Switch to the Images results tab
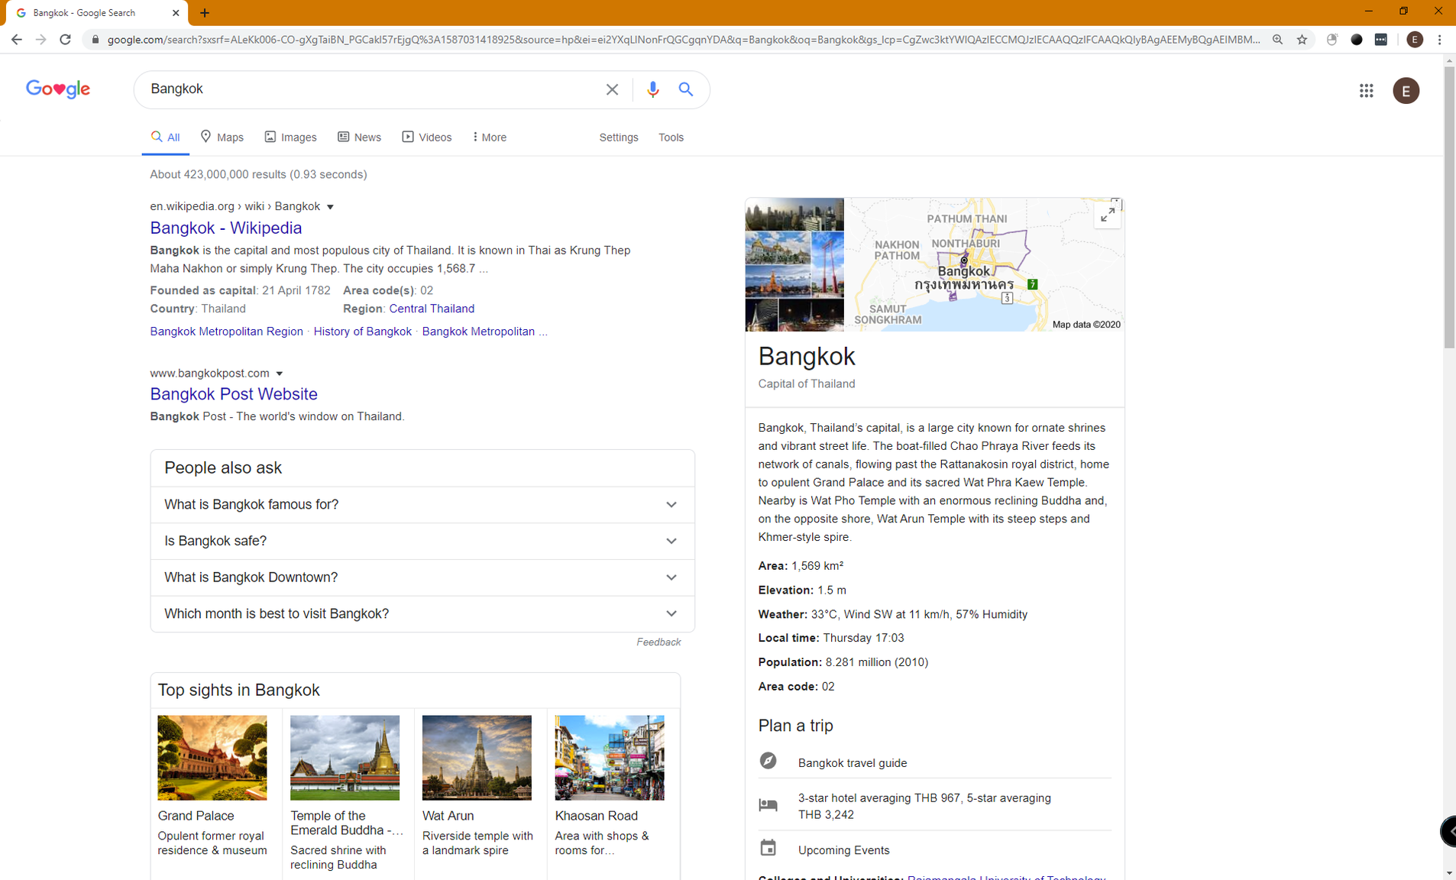Screen dimensions: 1456x880 [x=290, y=137]
